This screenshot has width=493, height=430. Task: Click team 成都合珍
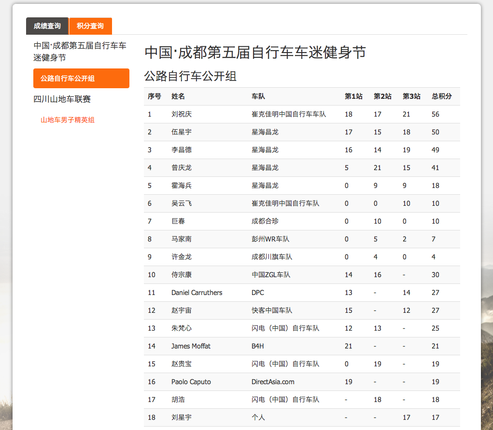[265, 221]
